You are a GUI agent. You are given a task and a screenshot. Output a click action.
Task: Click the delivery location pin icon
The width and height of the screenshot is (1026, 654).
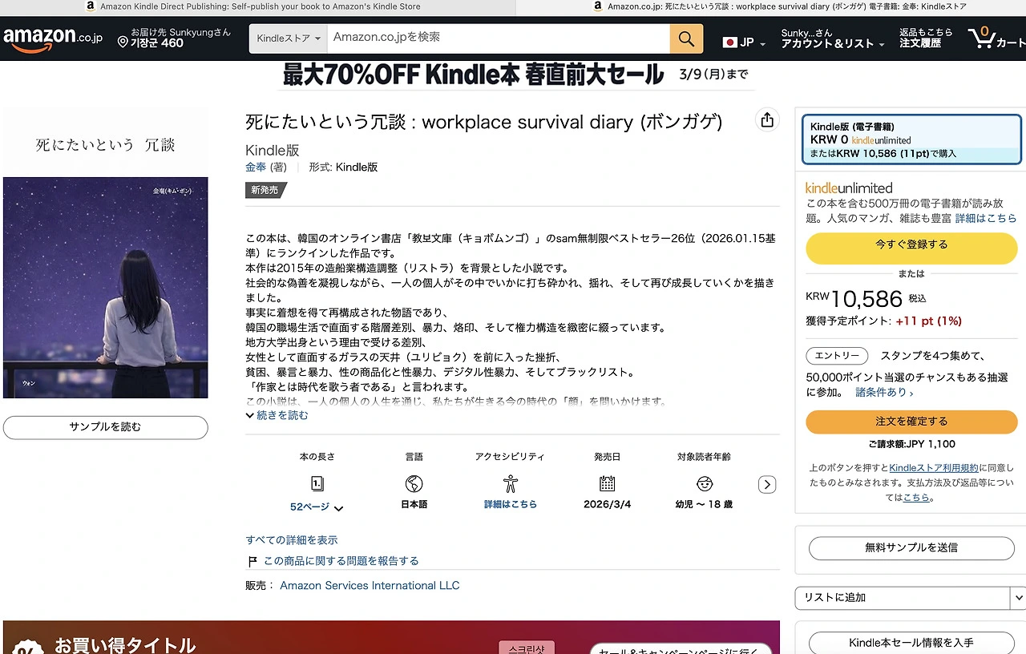[123, 41]
